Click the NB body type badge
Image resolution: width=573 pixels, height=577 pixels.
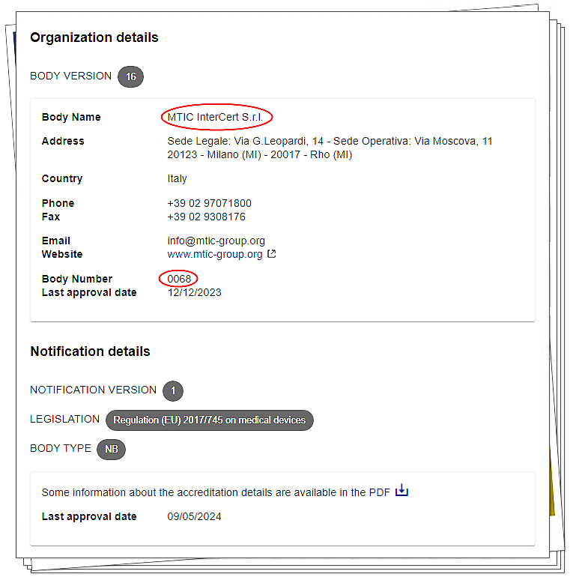click(111, 450)
